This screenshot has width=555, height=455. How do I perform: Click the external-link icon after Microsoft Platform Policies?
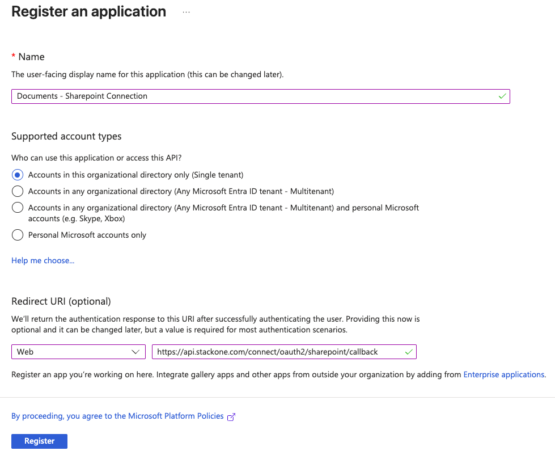(231, 416)
